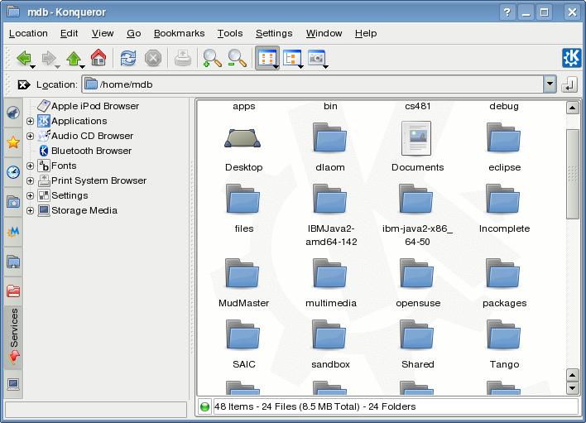This screenshot has height=423, width=586.
Task: Expand the Fonts tree node
Action: point(31,166)
